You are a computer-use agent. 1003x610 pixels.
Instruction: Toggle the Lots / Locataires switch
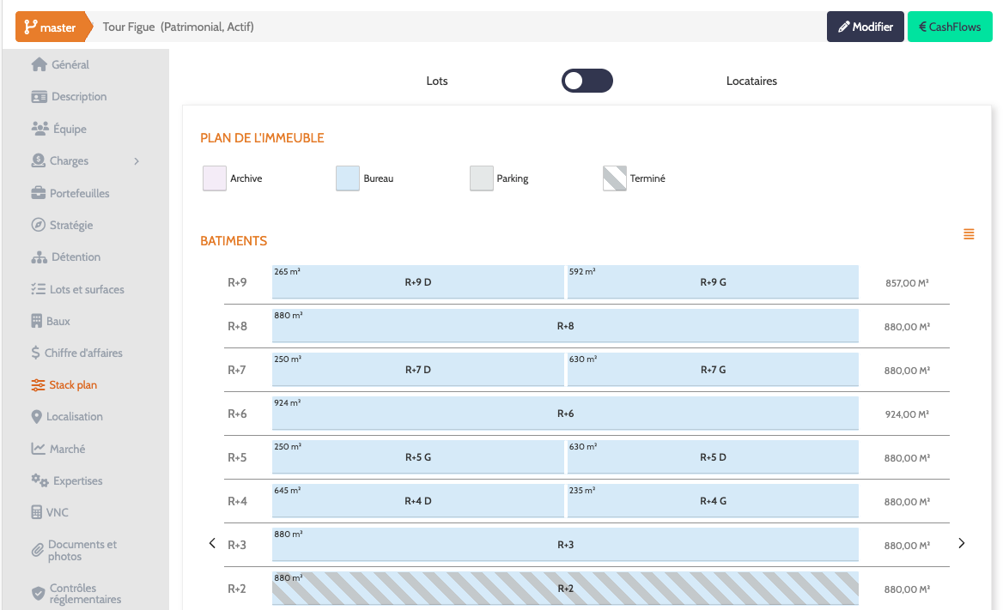point(587,81)
